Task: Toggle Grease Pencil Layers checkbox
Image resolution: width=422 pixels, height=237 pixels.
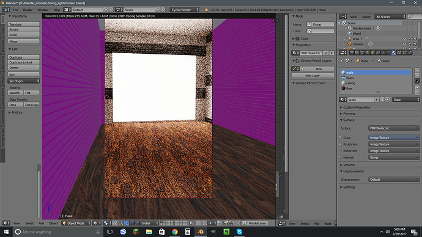Action: (x=298, y=60)
